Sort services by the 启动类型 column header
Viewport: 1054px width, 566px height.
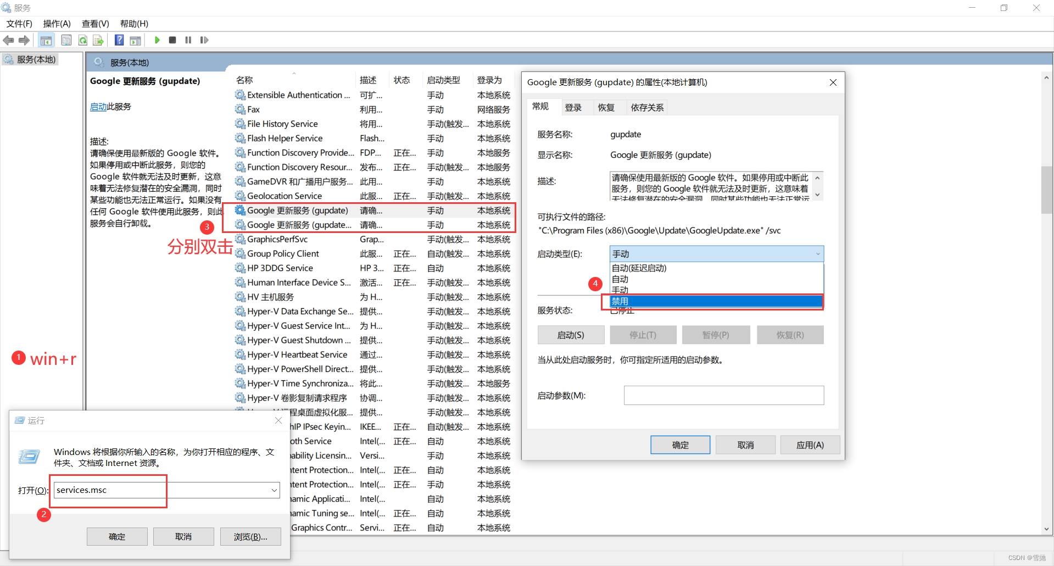(448, 80)
